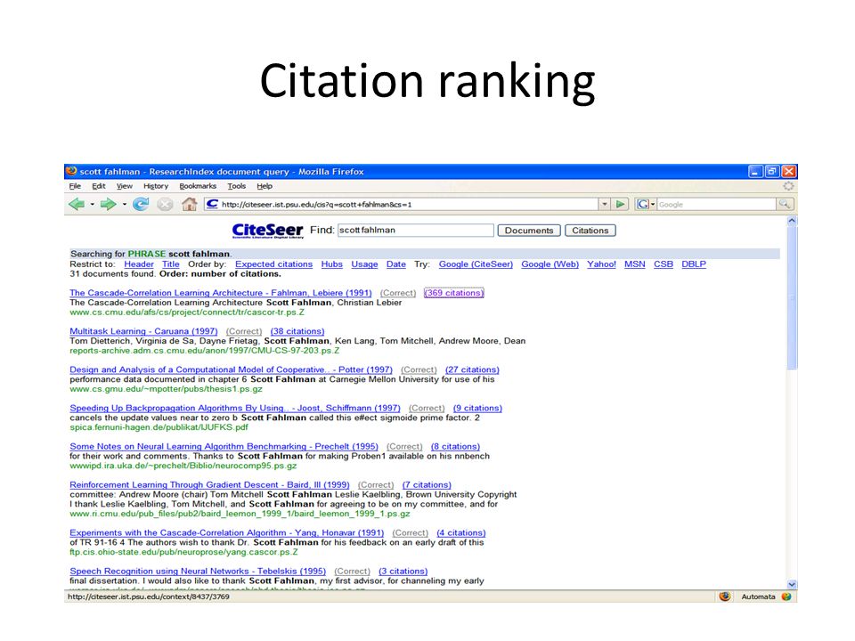855x641 pixels.
Task: Open the Forward button history dropdown arrow
Action: (125, 205)
